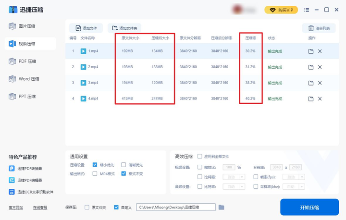Image resolution: width=346 pixels, height=220 pixels.
Task: Open 迅捷PDF转换器 recommended product
Action: pyautogui.click(x=25, y=169)
